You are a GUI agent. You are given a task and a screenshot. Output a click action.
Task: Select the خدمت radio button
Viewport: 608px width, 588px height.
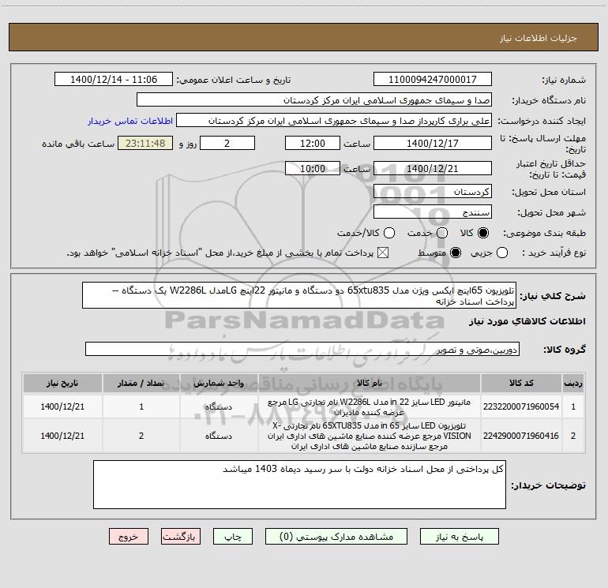442,233
